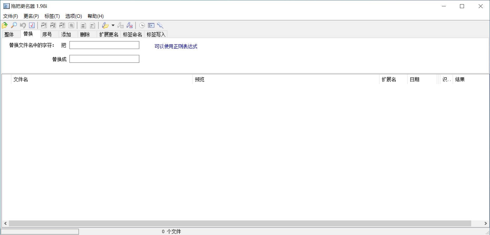Open the 标签(T) menu
The width and height of the screenshot is (490, 235).
pyautogui.click(x=52, y=16)
